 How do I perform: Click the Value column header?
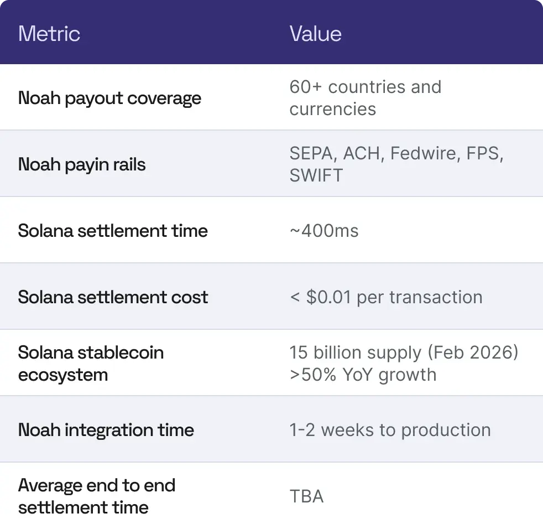pyautogui.click(x=315, y=34)
